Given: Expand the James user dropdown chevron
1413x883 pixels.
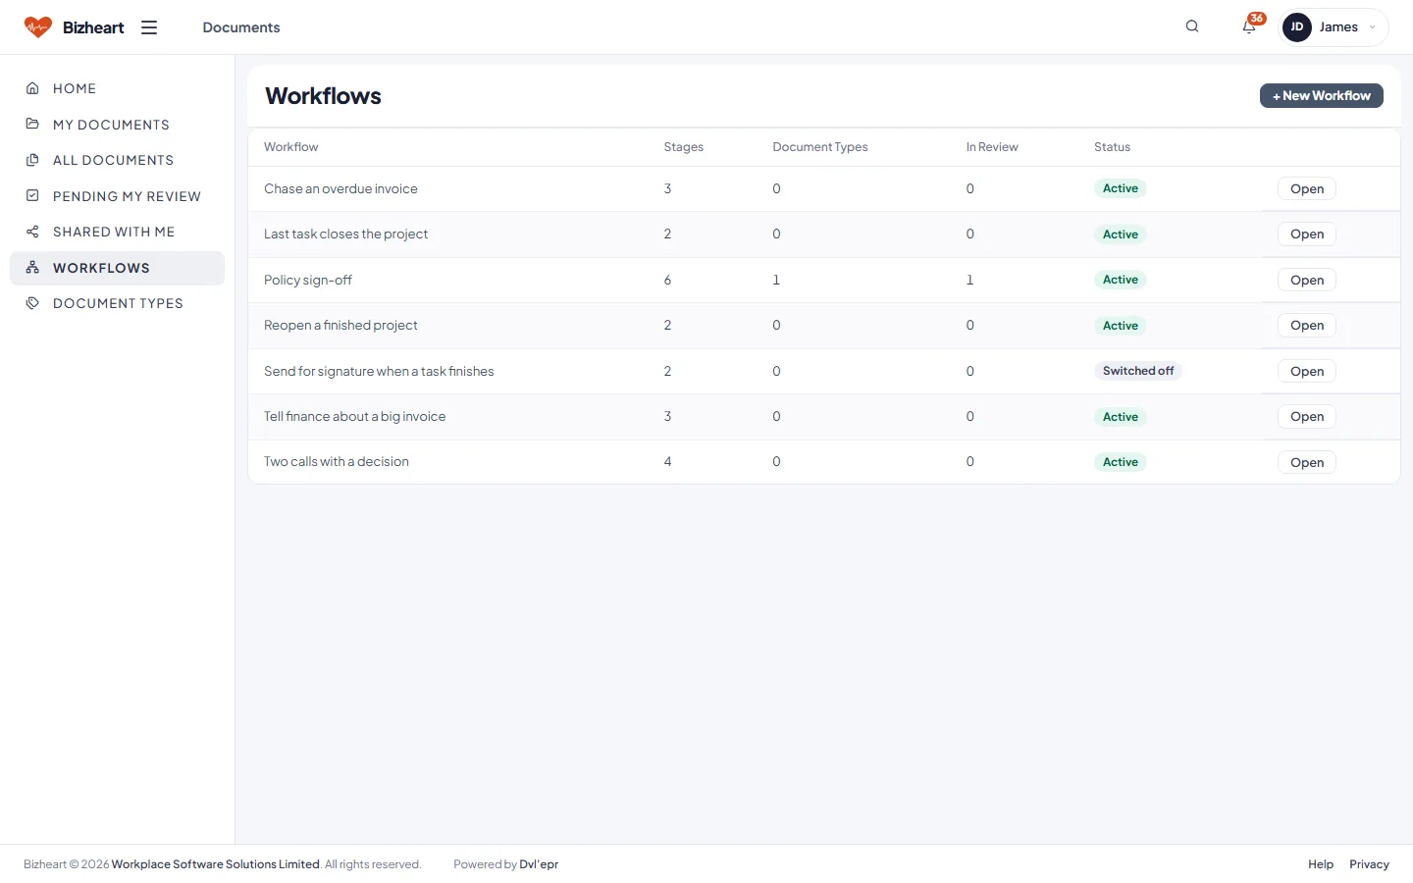Looking at the screenshot, I should point(1372,27).
